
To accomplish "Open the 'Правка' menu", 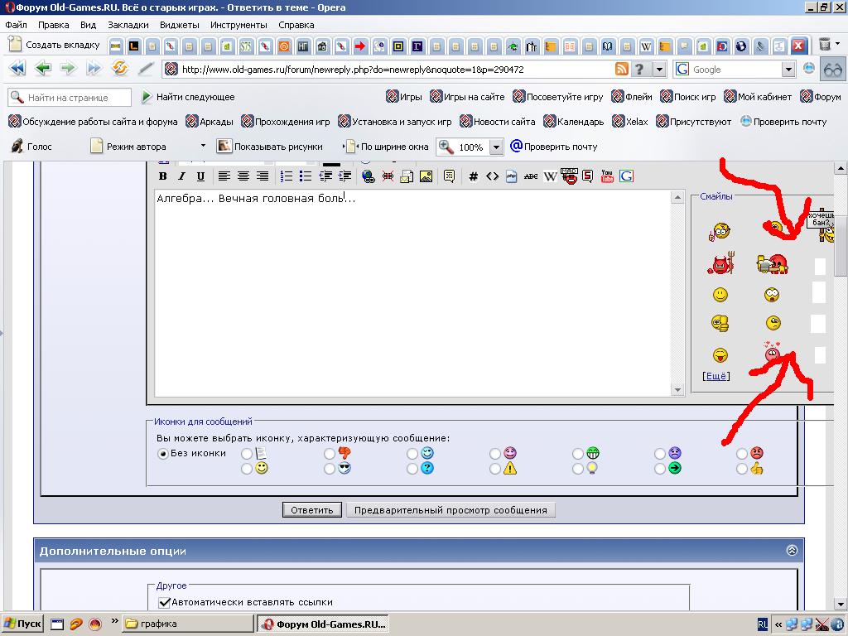I will coord(54,25).
